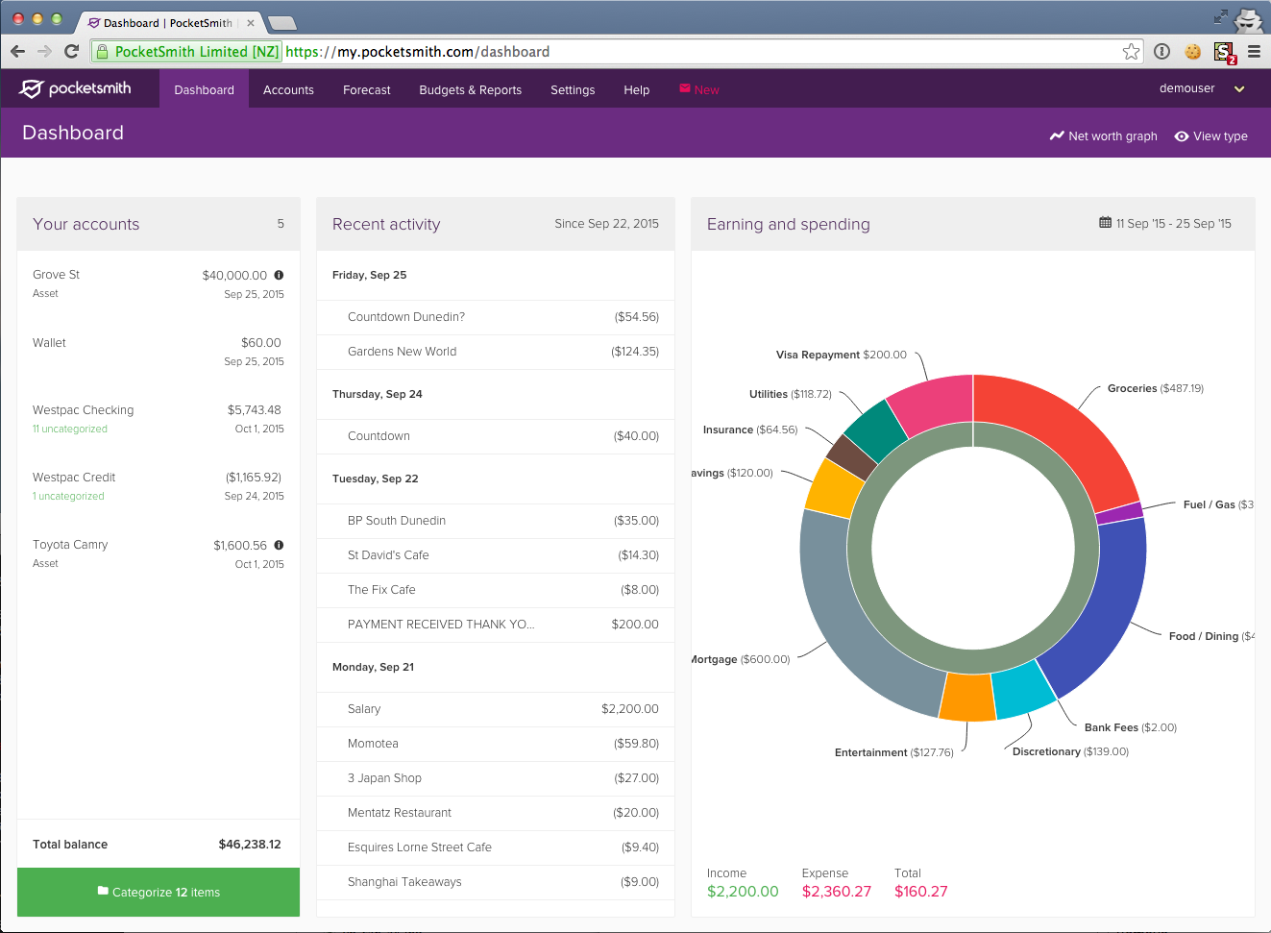Open the New mail envelope icon
This screenshot has width=1271, height=933.
(685, 88)
